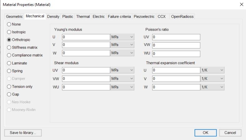Close the Material Properties dialog
This screenshot has height=140, width=246.
pos(241,4)
